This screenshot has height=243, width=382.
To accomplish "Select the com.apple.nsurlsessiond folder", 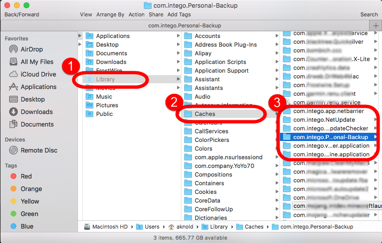I will [223, 157].
